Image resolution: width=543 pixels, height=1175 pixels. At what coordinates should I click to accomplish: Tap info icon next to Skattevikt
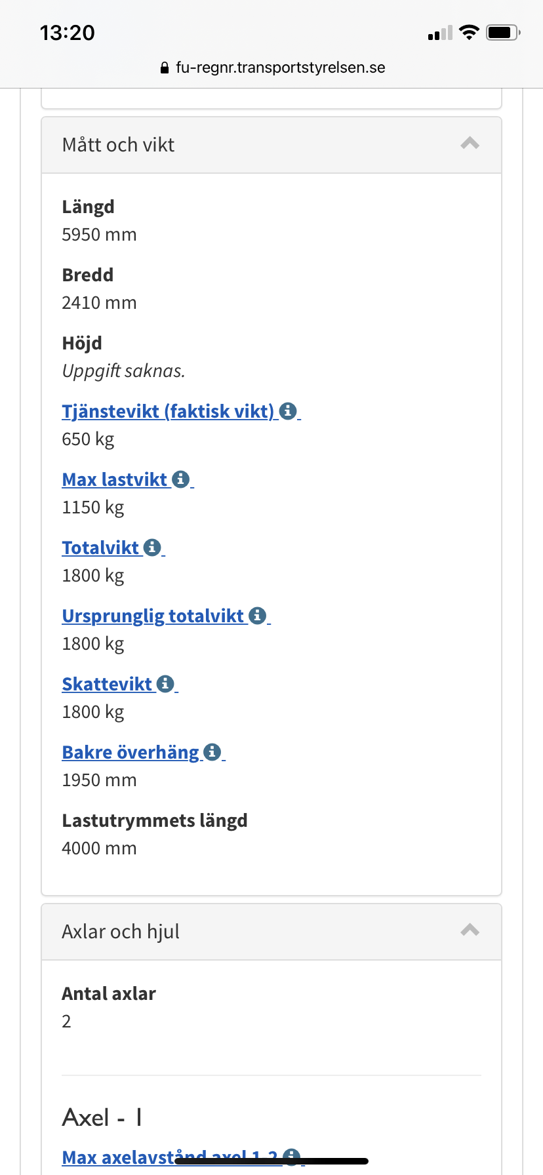(165, 684)
